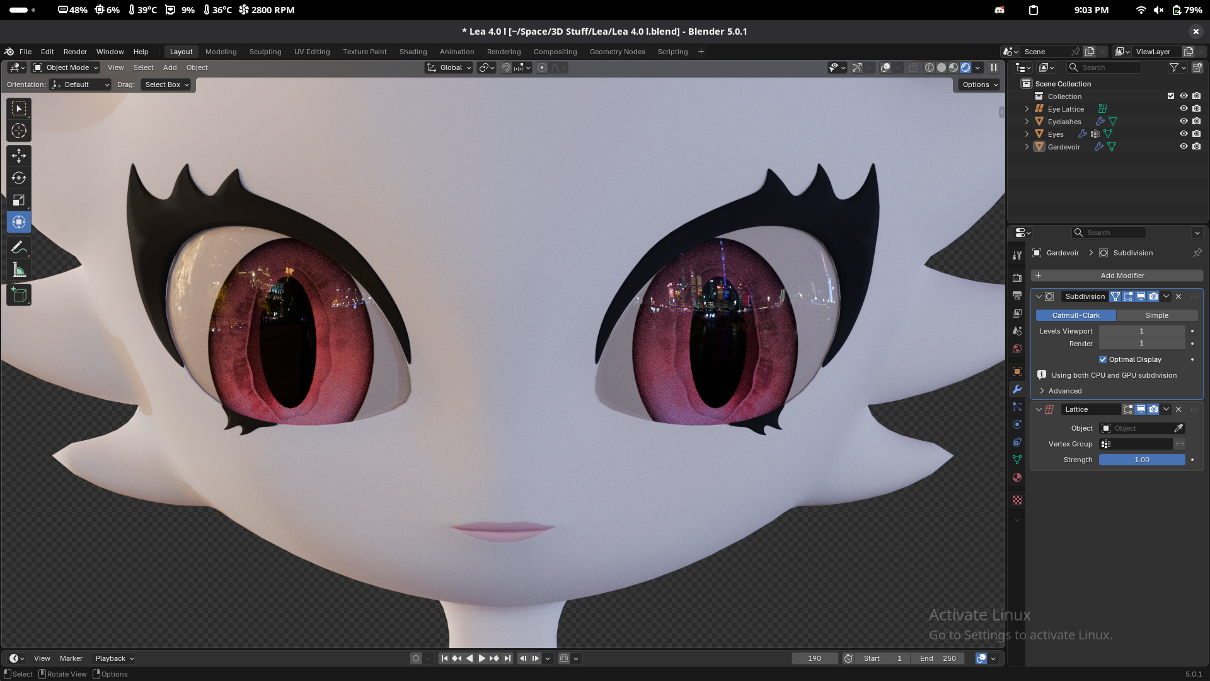
Task: Switch to solid viewport shading
Action: (942, 67)
